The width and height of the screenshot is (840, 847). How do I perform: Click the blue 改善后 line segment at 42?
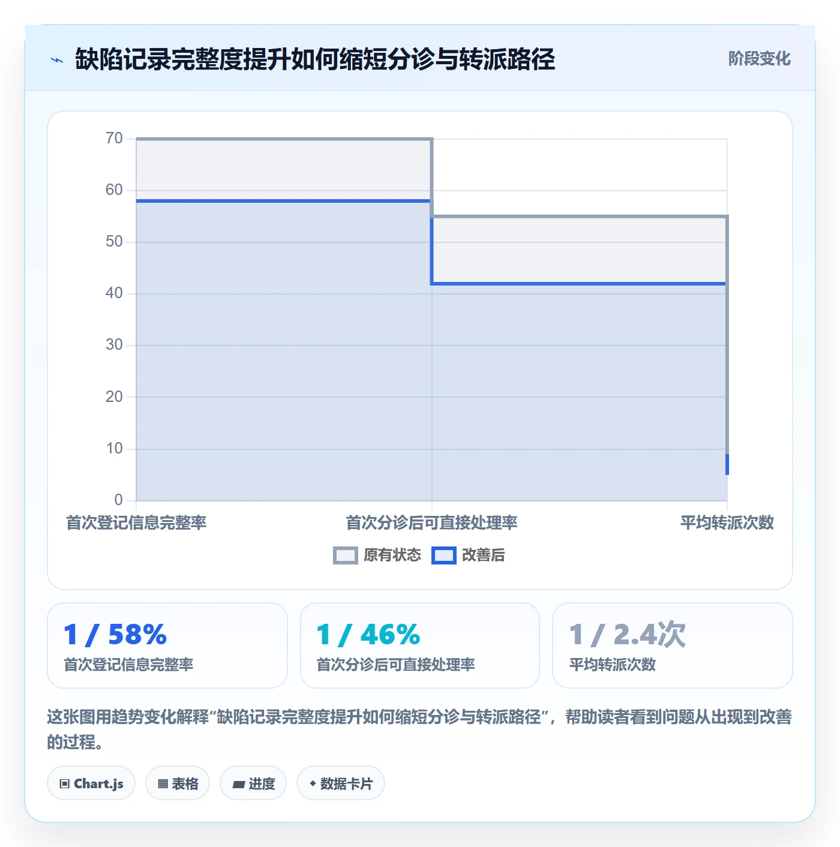tap(579, 284)
